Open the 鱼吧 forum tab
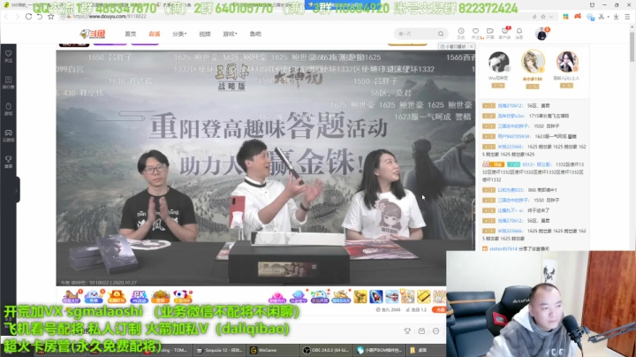The height and width of the screenshot is (357, 636). click(x=255, y=34)
